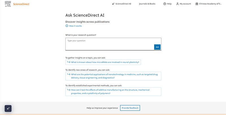Click the institution building icon

click(x=197, y=4)
